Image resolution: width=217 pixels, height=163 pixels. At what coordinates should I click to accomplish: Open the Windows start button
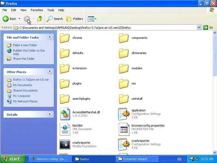coord(13,159)
